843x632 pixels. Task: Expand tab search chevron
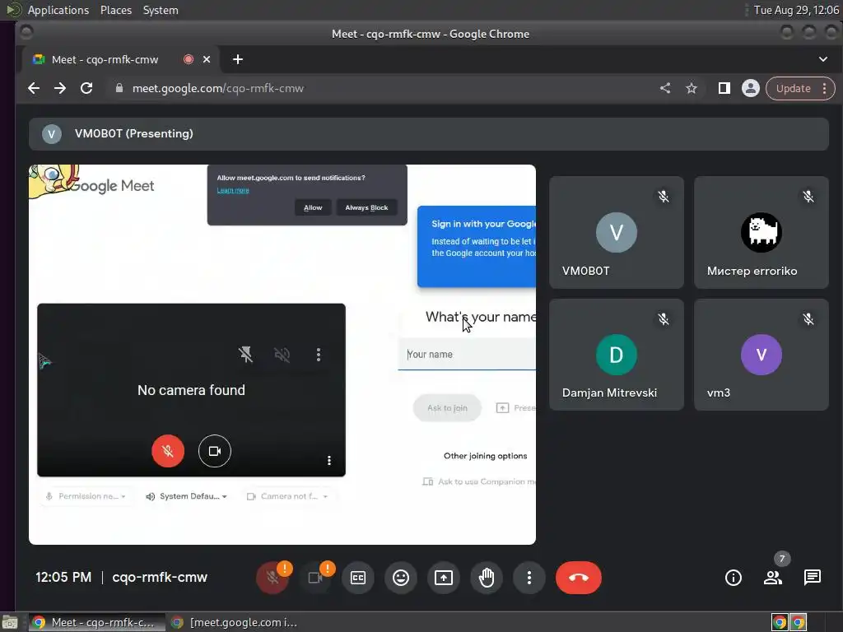pos(823,59)
